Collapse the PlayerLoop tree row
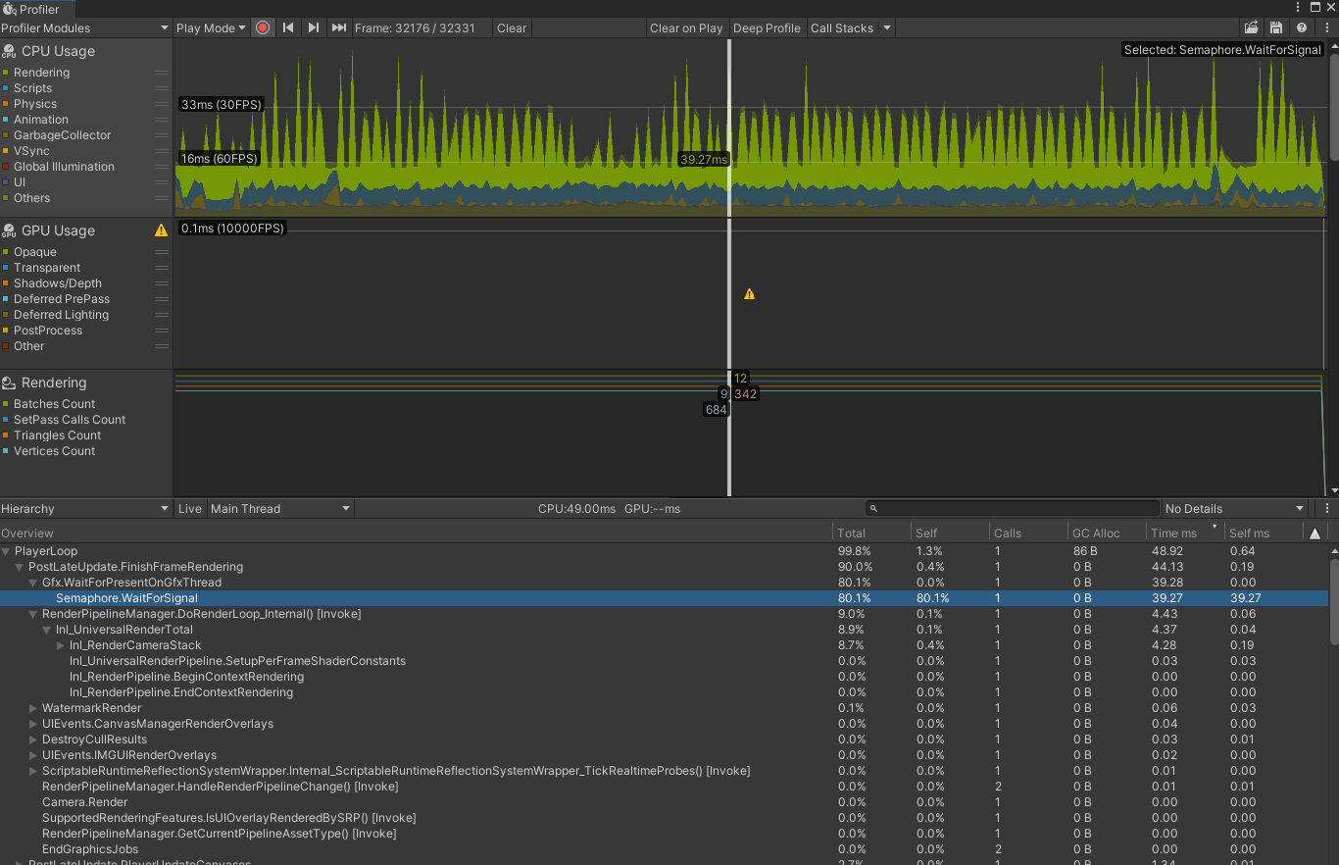Screen dimensions: 1339x865 pos(7,551)
